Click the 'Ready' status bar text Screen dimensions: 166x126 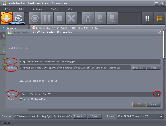click(7, 123)
